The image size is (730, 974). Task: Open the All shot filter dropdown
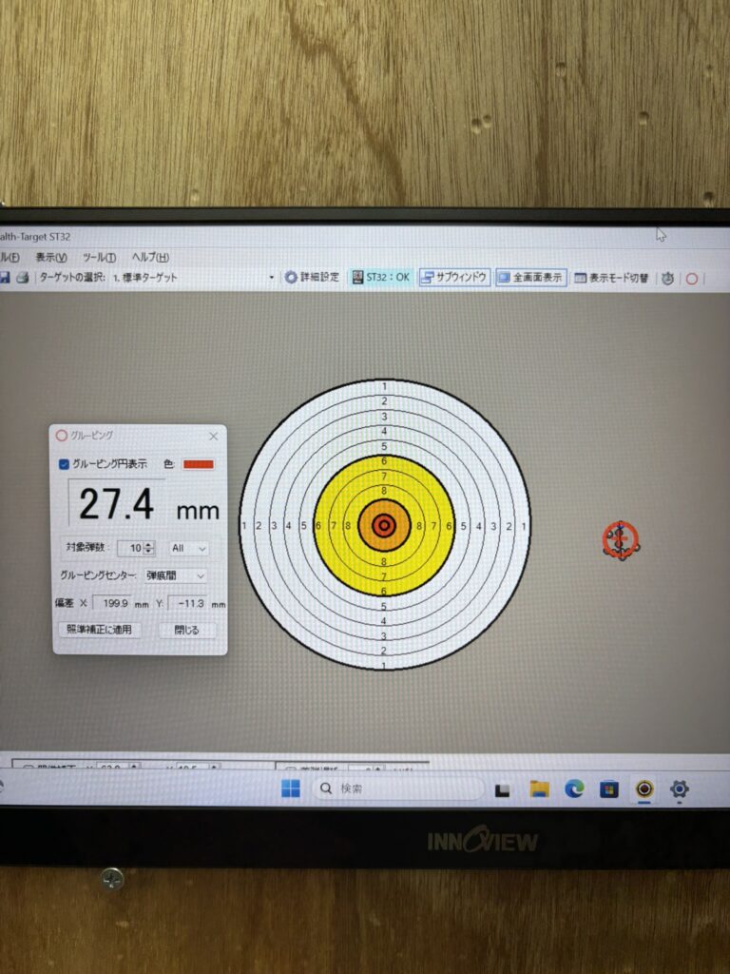pos(188,548)
